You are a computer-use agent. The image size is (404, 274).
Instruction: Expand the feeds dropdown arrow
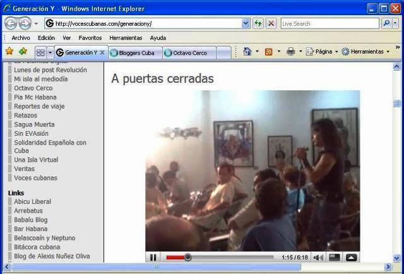coord(279,52)
